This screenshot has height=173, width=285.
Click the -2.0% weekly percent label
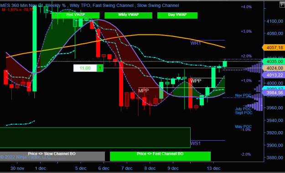click(x=246, y=154)
